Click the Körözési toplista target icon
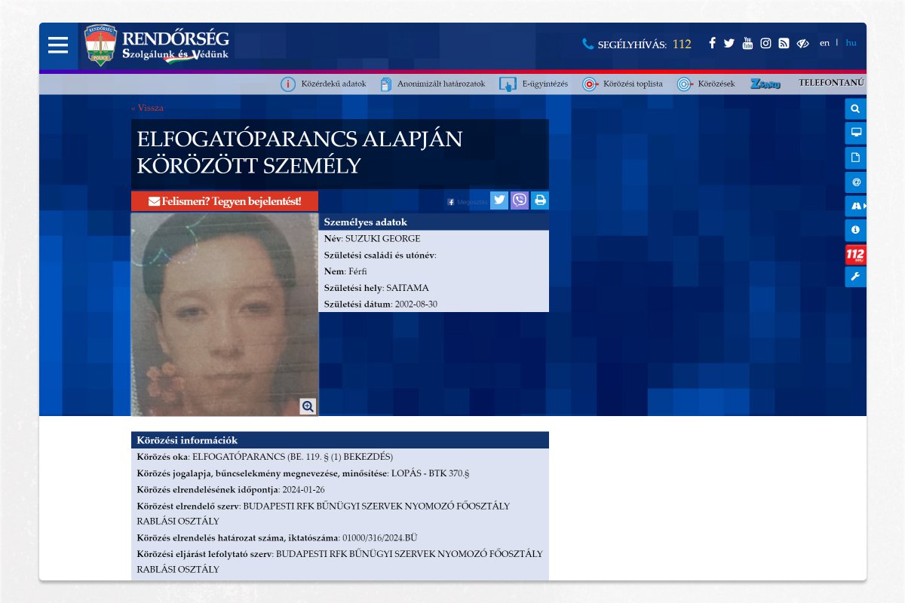The width and height of the screenshot is (905, 603). [590, 83]
